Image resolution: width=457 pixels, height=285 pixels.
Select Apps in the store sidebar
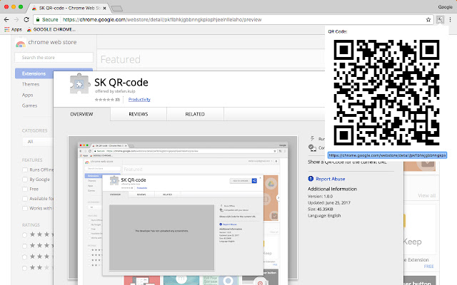pos(27,95)
